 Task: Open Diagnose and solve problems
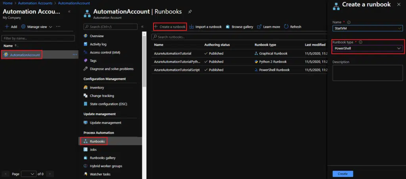[x=111, y=69]
